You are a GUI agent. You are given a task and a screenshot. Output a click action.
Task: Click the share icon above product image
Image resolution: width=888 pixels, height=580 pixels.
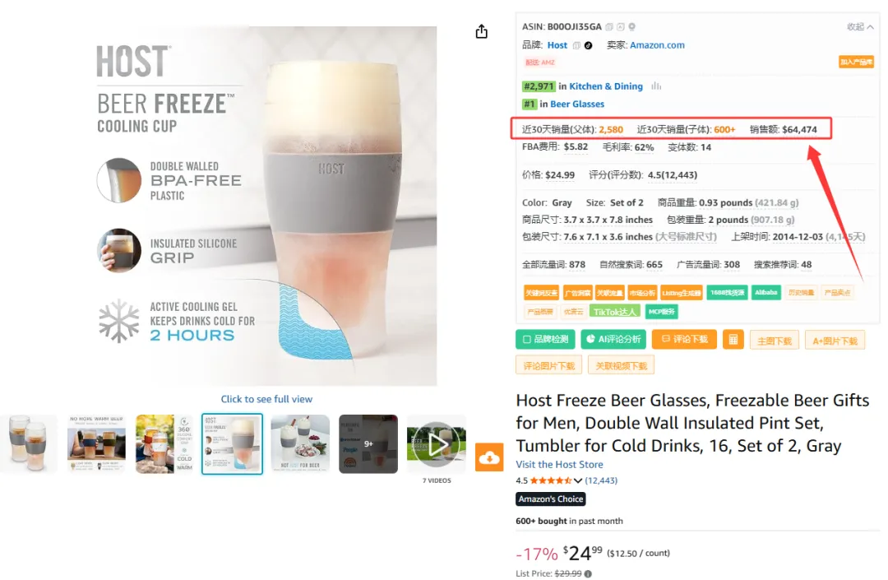tap(481, 31)
